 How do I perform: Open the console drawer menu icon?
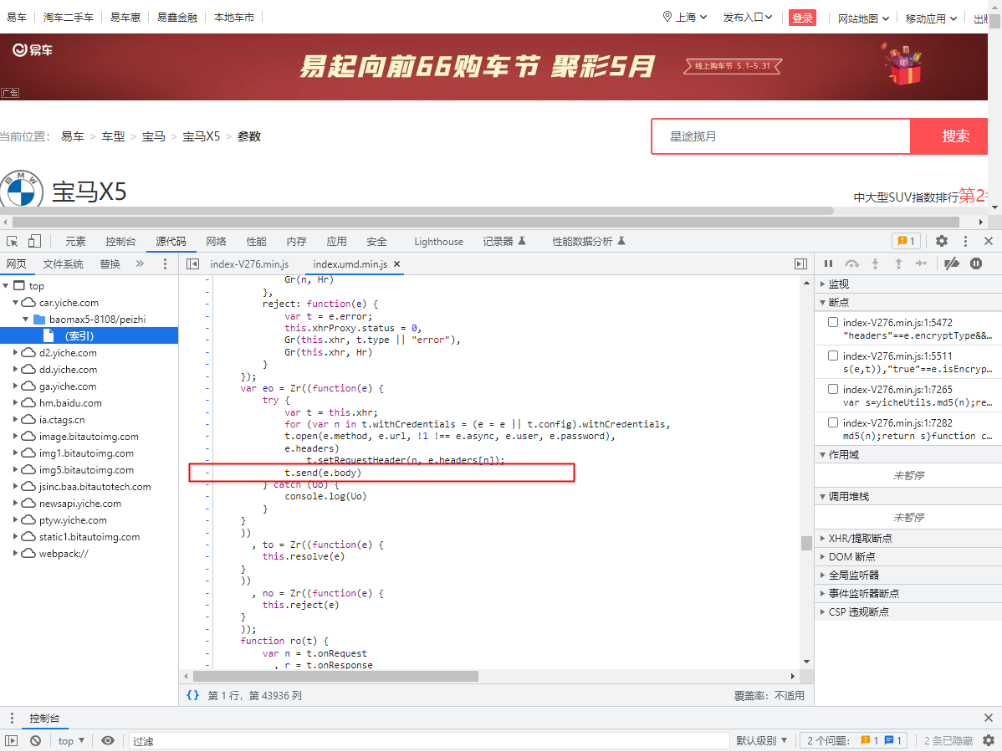click(12, 718)
